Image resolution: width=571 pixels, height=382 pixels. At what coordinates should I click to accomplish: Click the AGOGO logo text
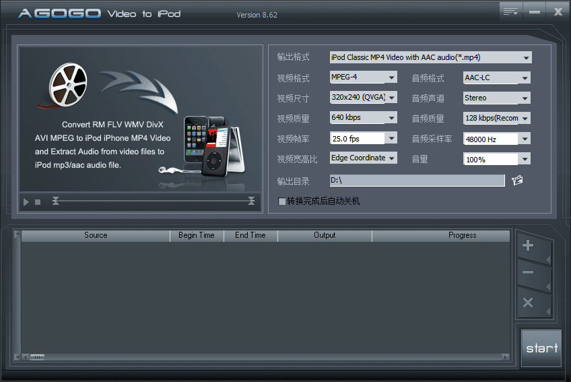(x=59, y=14)
